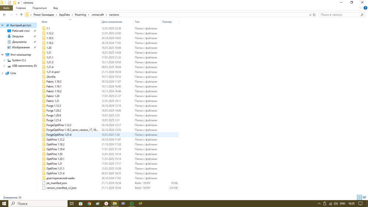The image size is (368, 207).
Task: Refresh the versions folder view
Action: click(x=314, y=15)
